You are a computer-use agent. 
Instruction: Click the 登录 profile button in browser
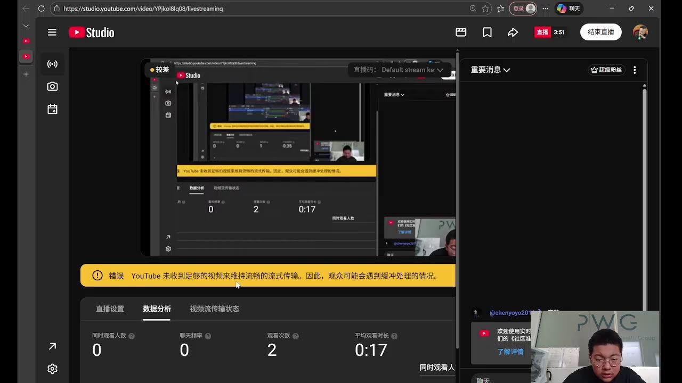[x=523, y=9]
